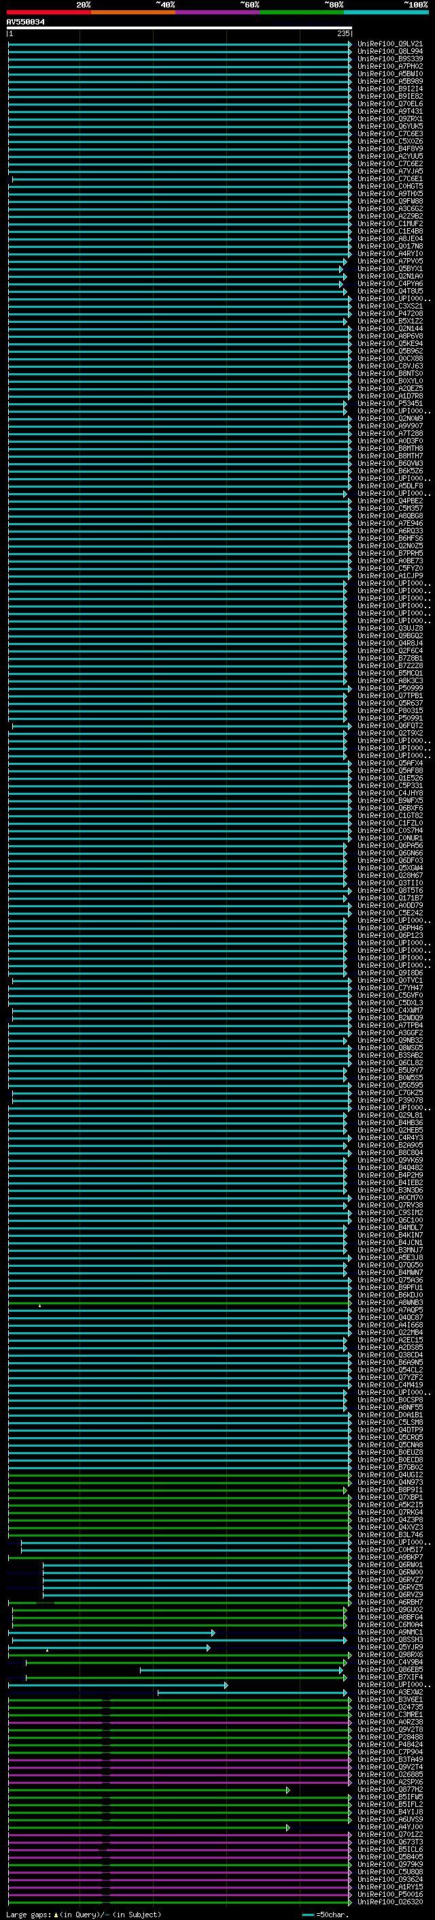This screenshot has height=1920, width=435.
Task: Click label UniRef100_A3C6G2
Action: coord(390,208)
